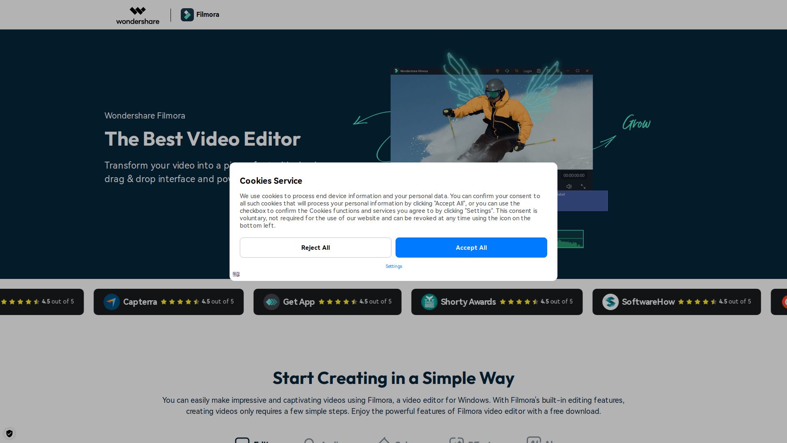This screenshot has height=443, width=787.
Task: Click the speaker volume icon in preview
Action: coord(569,187)
